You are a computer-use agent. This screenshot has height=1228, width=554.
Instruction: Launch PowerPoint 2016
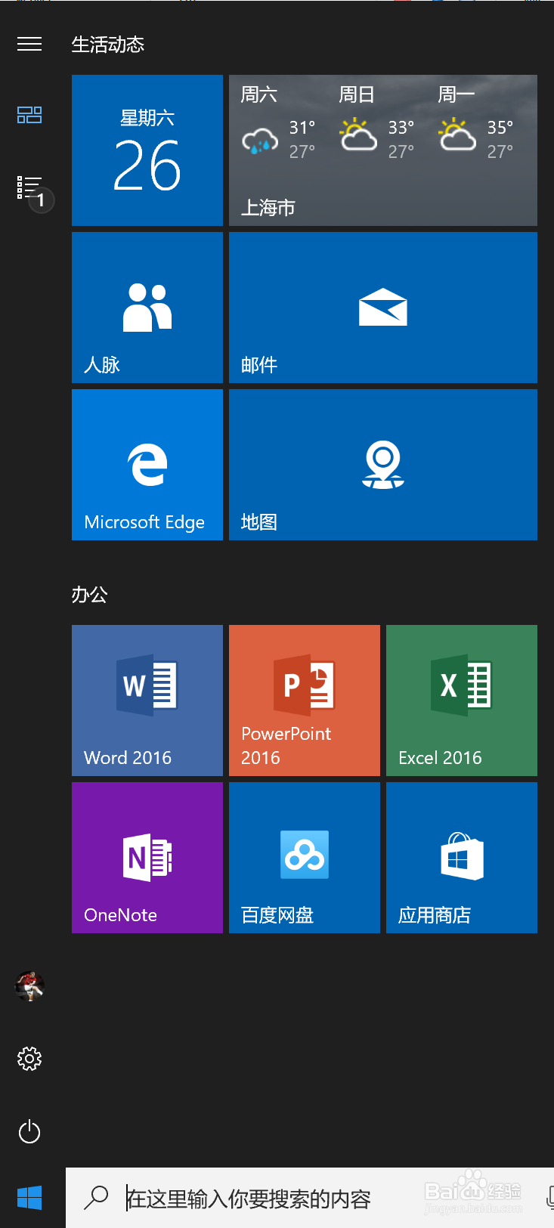pyautogui.click(x=305, y=701)
